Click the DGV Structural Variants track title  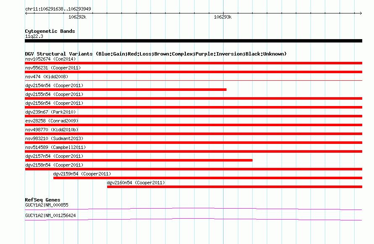[x=155, y=54]
